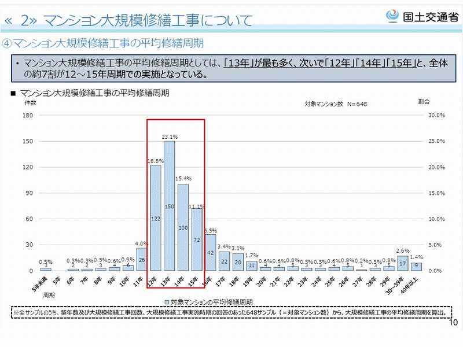Click the page number 10

453,322
